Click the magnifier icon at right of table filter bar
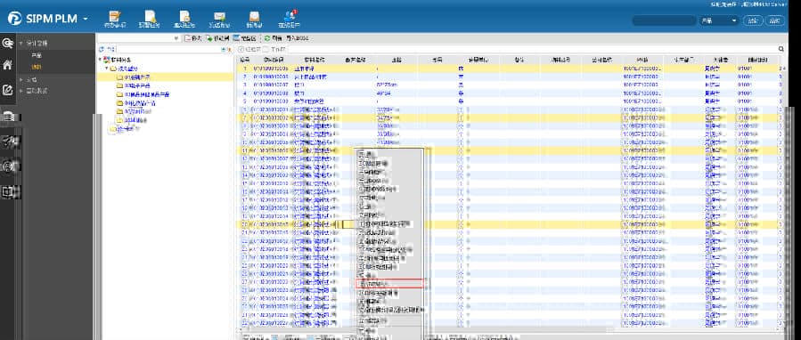This screenshot has height=340, width=801. (781, 49)
